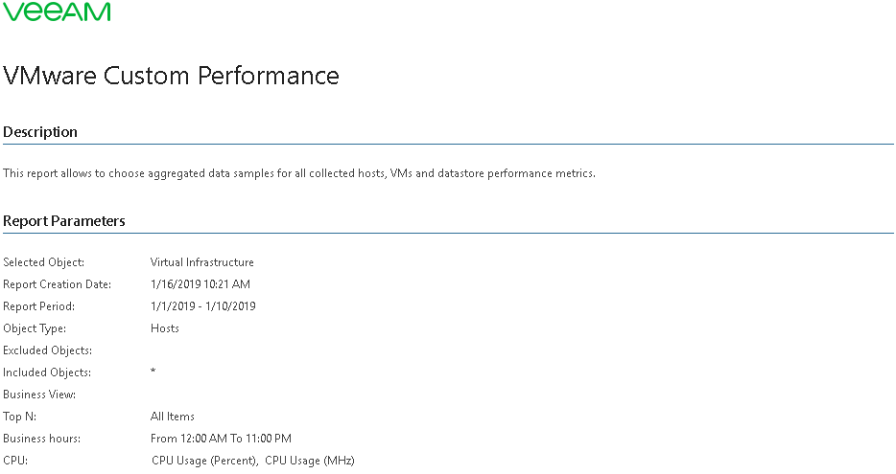Click the Selected Object label
This screenshot has width=896, height=474.
click(44, 262)
